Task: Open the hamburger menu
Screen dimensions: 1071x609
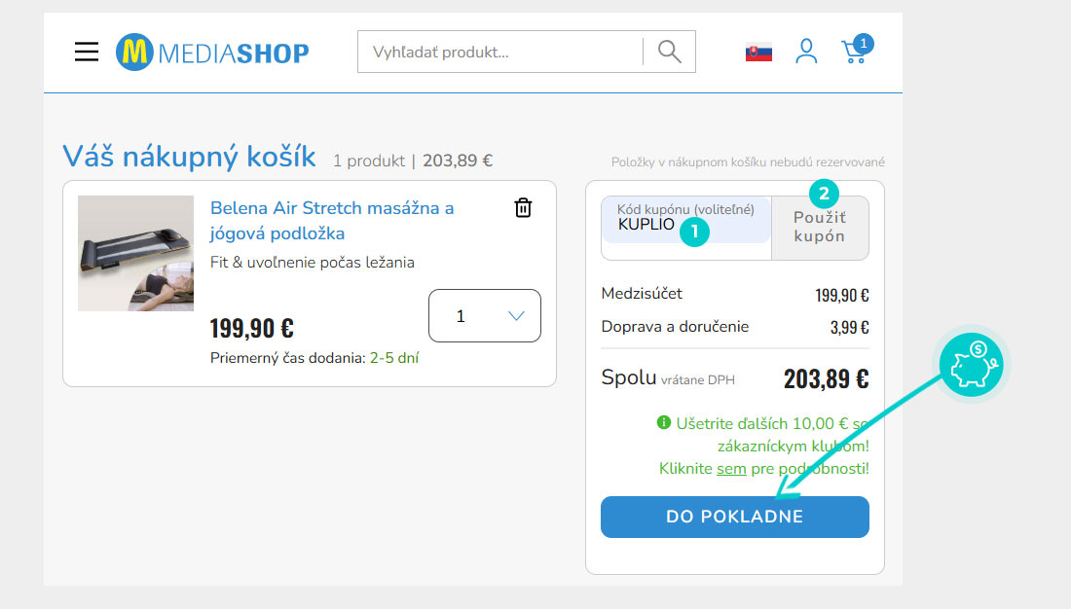Action: click(87, 52)
